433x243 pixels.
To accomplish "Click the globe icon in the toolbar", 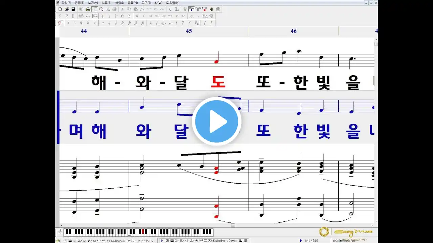I will tap(218, 9).
